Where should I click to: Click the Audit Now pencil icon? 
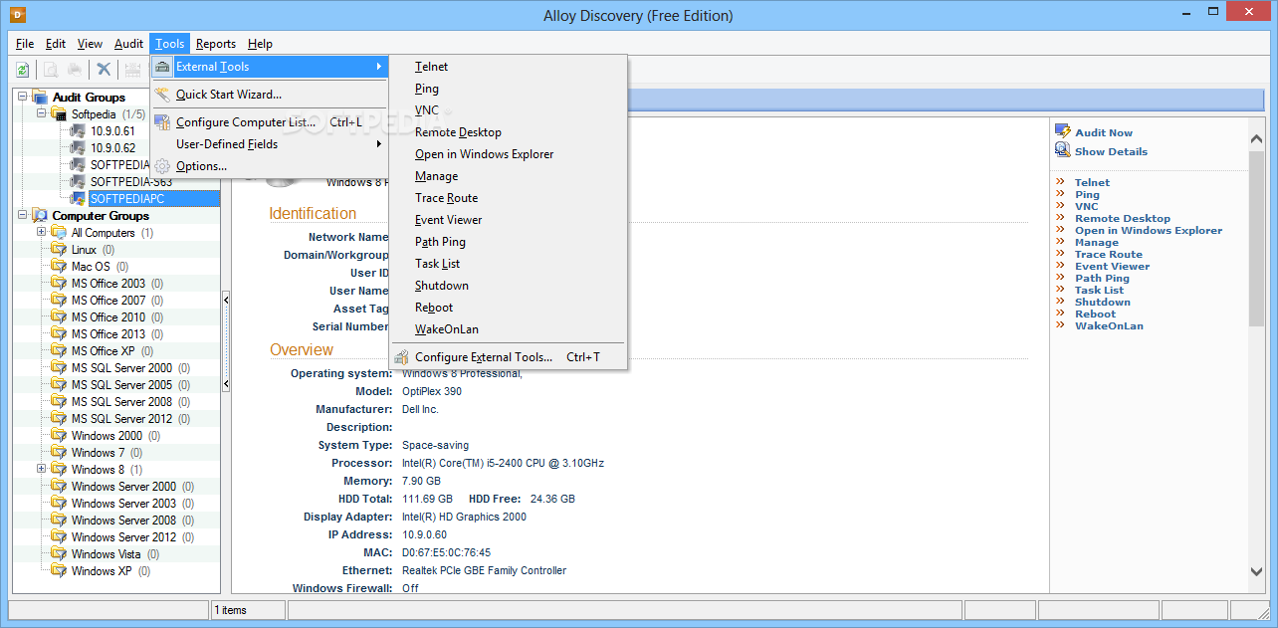click(1063, 131)
